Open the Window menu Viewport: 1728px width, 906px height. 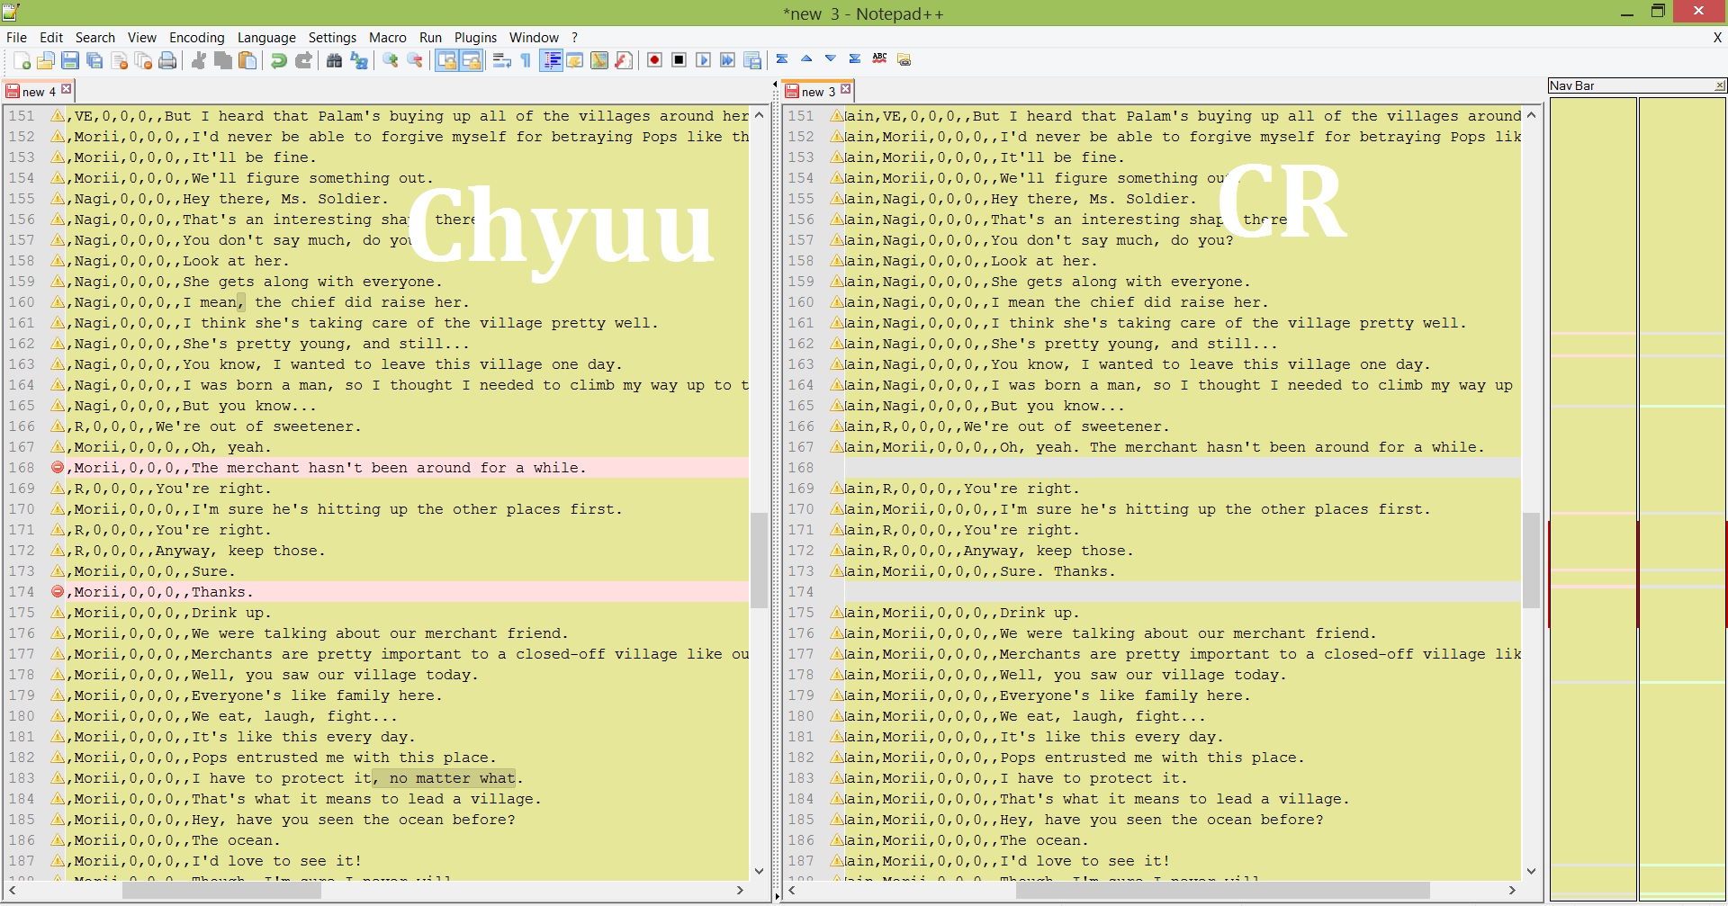[534, 38]
